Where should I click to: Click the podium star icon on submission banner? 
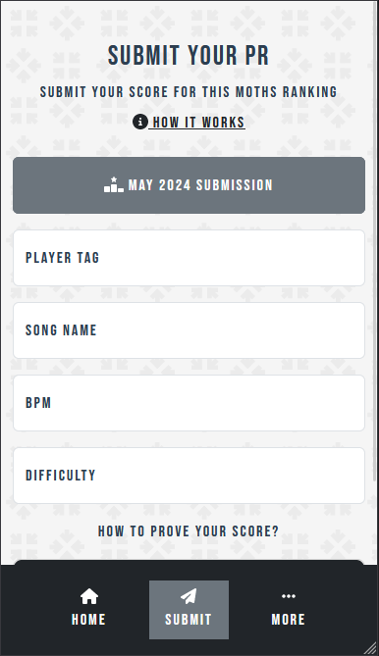tap(114, 185)
